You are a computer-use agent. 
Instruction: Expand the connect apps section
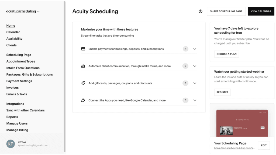[x=195, y=100]
